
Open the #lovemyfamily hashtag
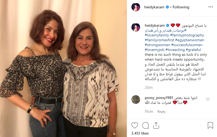pos(157,35)
